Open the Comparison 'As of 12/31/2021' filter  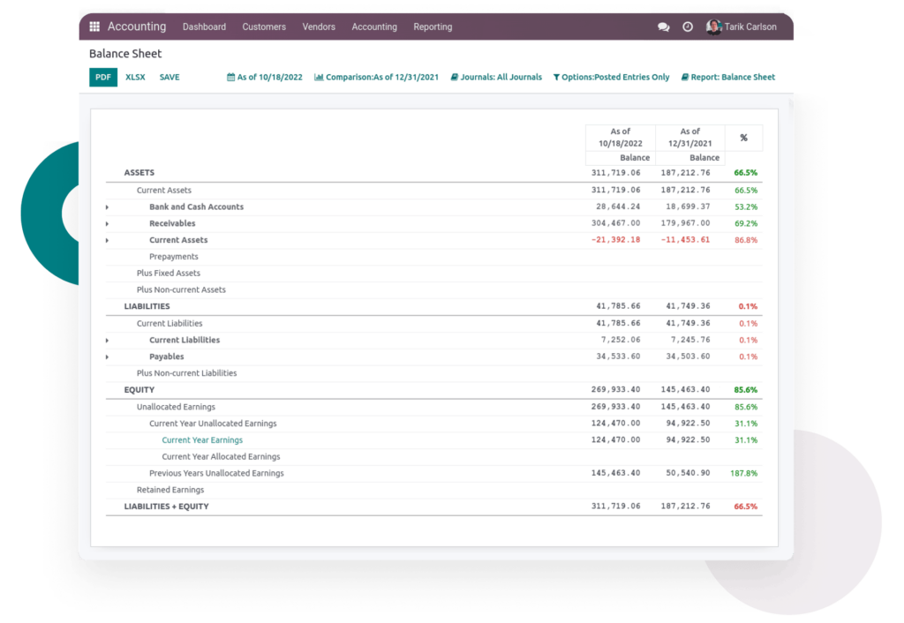click(376, 78)
